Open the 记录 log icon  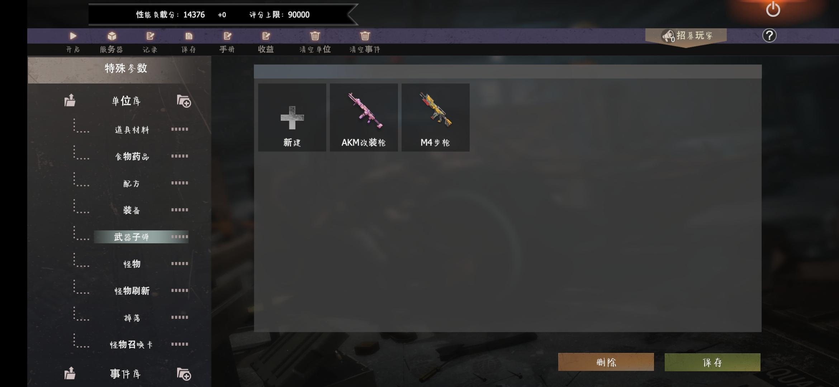tap(150, 36)
